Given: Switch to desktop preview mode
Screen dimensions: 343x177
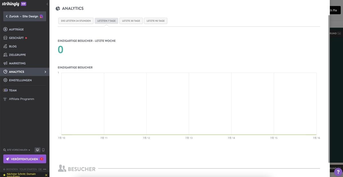Looking at the screenshot, I should click(x=37, y=150).
